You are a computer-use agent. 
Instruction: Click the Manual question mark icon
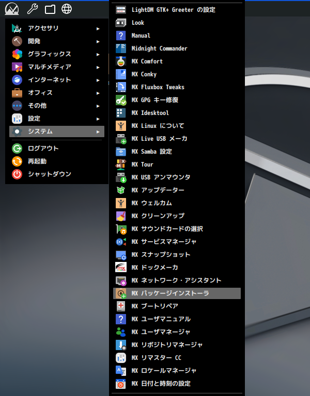click(x=121, y=36)
